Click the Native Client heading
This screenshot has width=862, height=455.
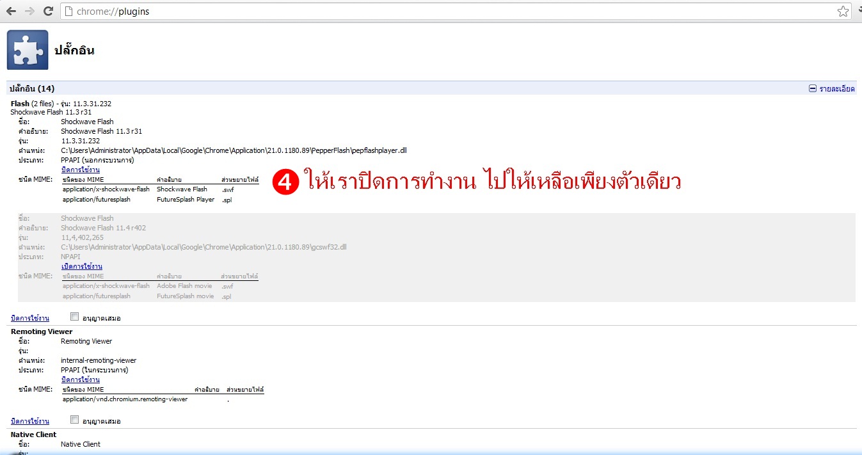pos(34,435)
